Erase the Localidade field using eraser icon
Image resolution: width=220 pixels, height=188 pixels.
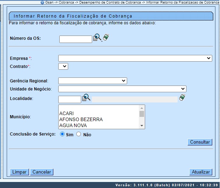[x=182, y=97]
